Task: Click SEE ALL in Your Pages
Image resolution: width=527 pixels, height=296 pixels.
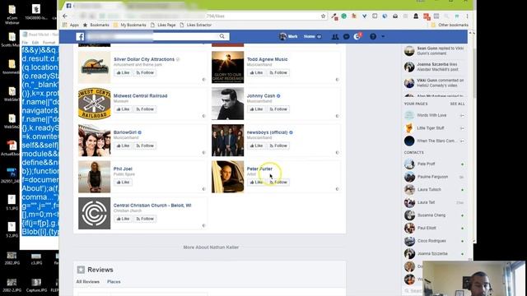Action: pos(457,104)
